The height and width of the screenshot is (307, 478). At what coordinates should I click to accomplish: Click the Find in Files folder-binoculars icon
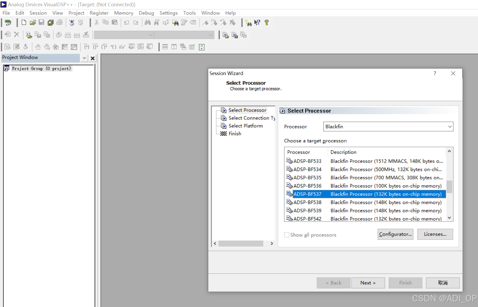175,22
